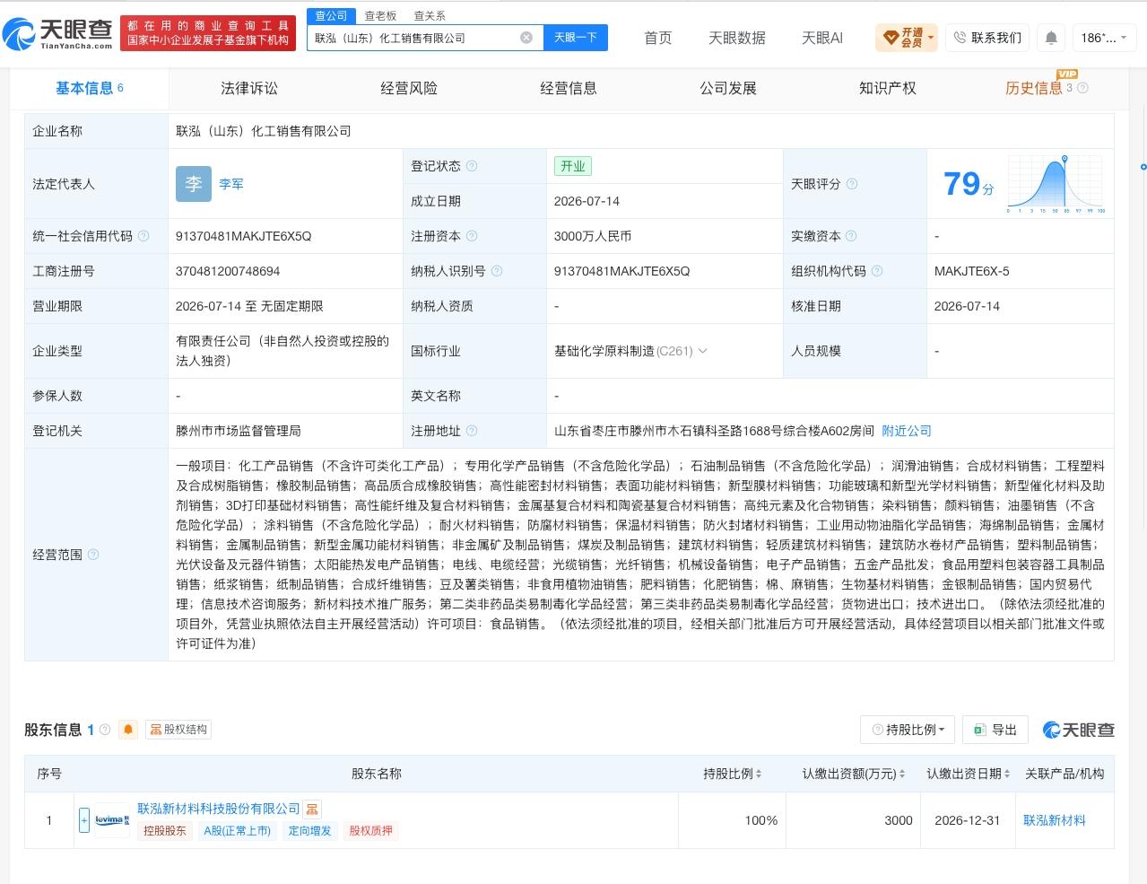Go to 天眼数据 in top navigation
This screenshot has width=1147, height=884.
click(x=737, y=38)
